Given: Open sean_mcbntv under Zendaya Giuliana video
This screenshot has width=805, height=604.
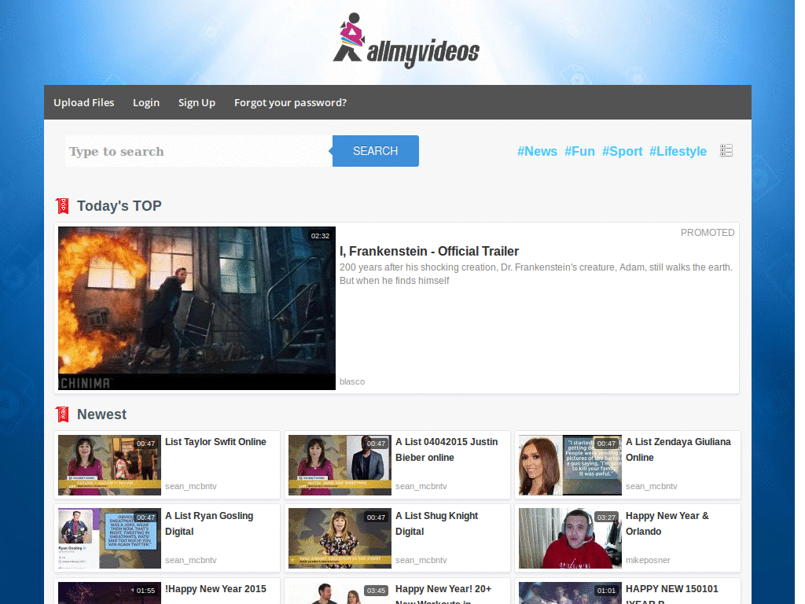Looking at the screenshot, I should [652, 486].
